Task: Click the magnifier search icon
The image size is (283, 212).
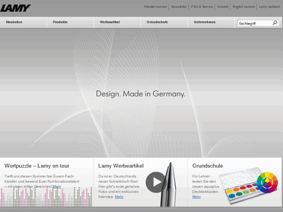Action: pos(275,23)
